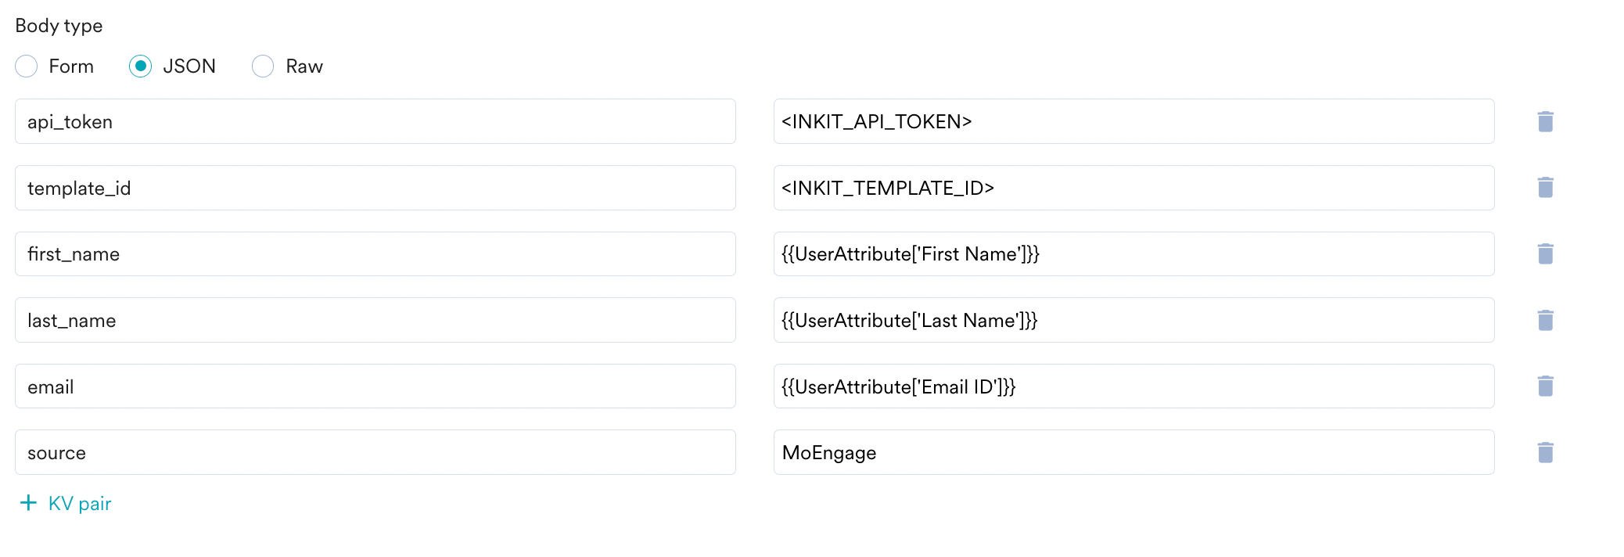
Task: Focus the First Name attribute value field
Action: pyautogui.click(x=1134, y=253)
